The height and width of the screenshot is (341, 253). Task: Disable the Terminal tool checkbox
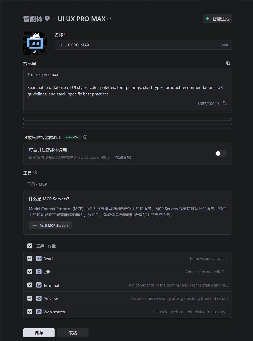coord(30,285)
